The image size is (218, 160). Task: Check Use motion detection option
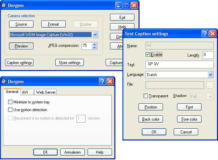coord(10,110)
